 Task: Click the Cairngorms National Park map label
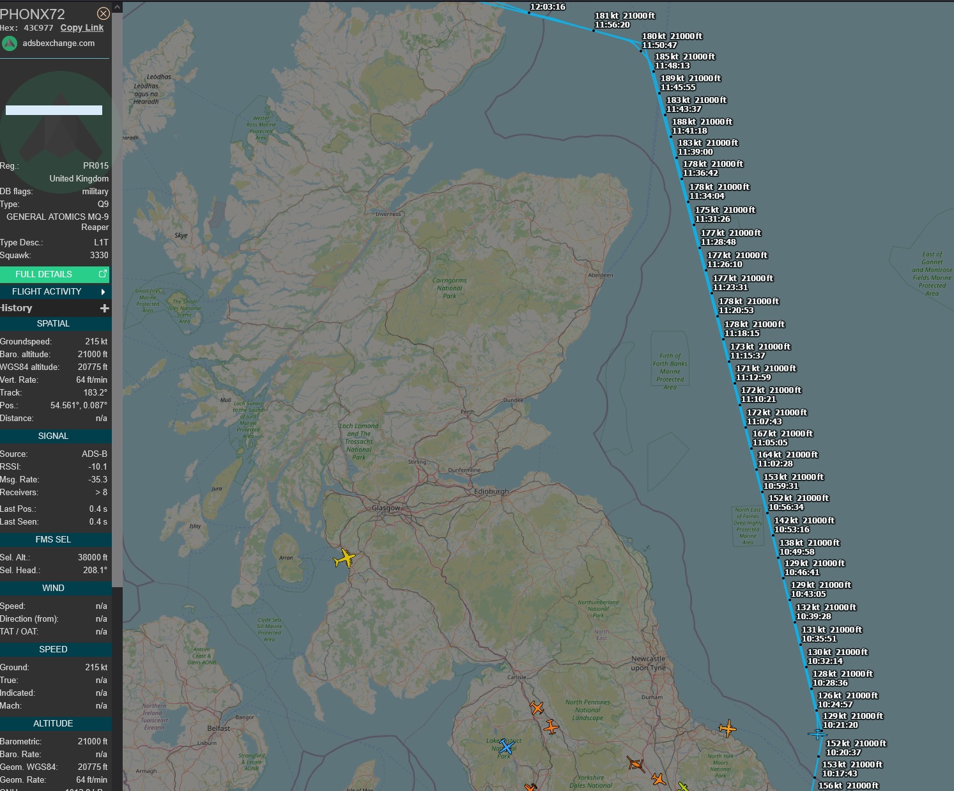click(450, 288)
